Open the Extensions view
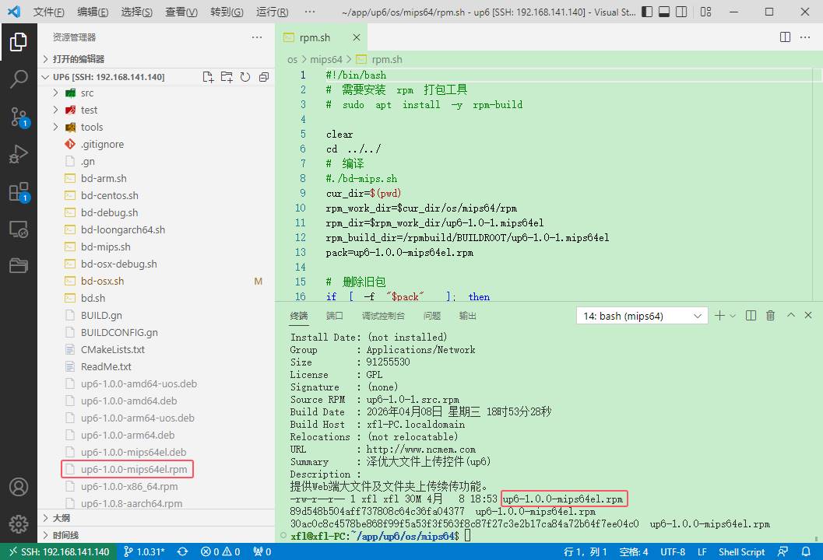The height and width of the screenshot is (560, 823). coord(19,192)
